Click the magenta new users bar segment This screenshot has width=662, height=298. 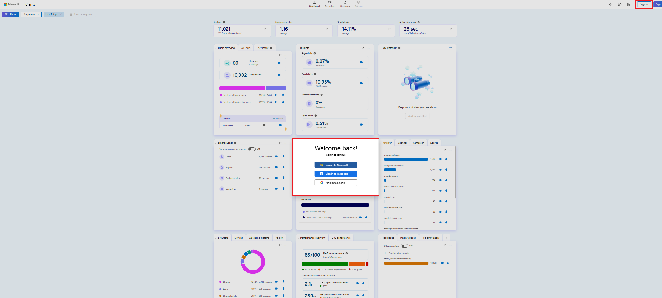pos(242,88)
